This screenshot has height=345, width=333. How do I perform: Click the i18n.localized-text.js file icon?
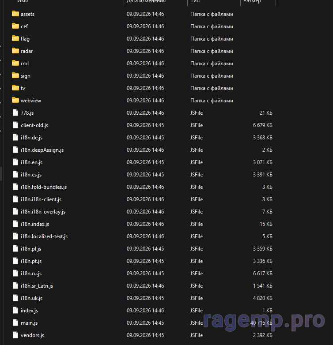15,236
